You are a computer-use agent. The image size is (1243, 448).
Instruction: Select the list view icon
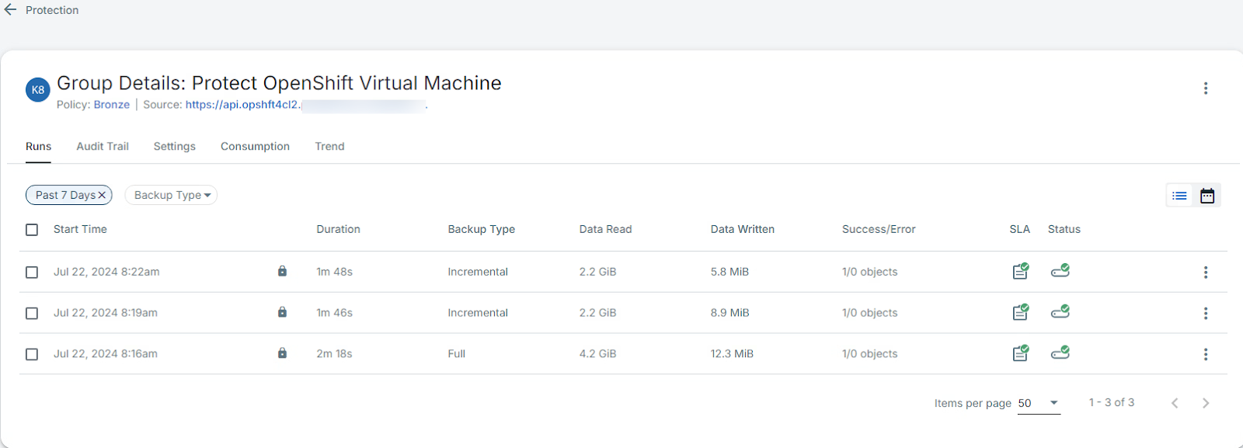click(1179, 196)
